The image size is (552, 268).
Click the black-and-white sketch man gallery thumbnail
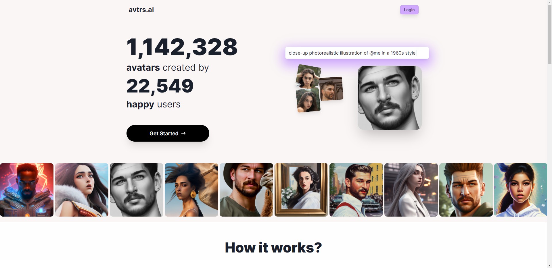(137, 190)
